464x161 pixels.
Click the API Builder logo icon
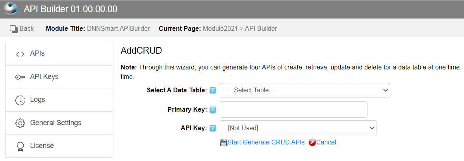tap(11, 9)
